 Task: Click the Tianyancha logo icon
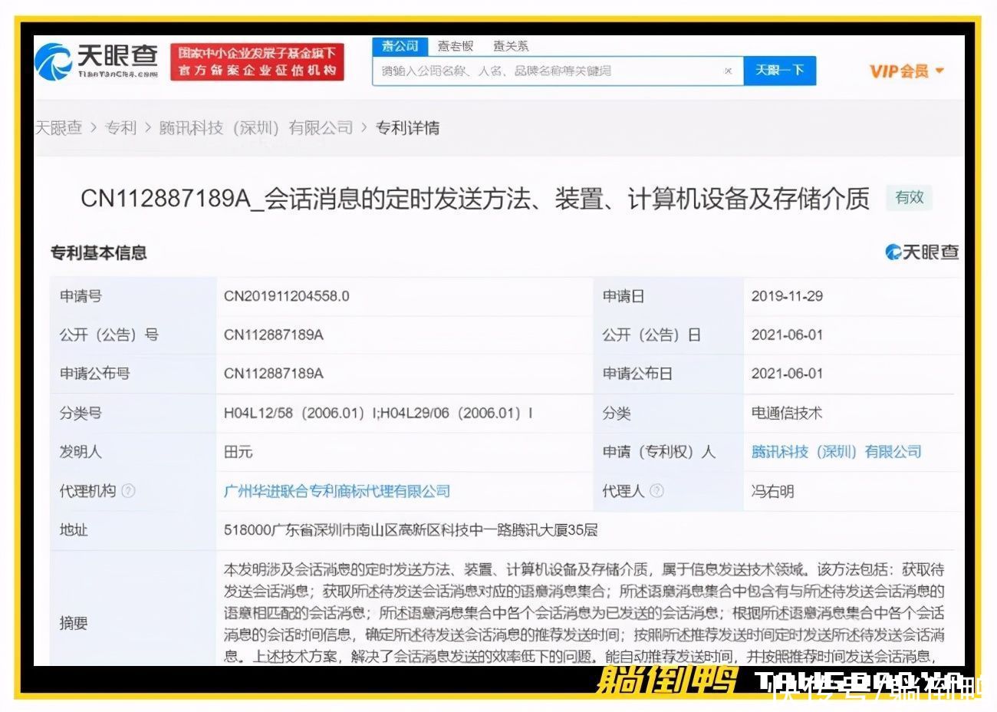54,62
